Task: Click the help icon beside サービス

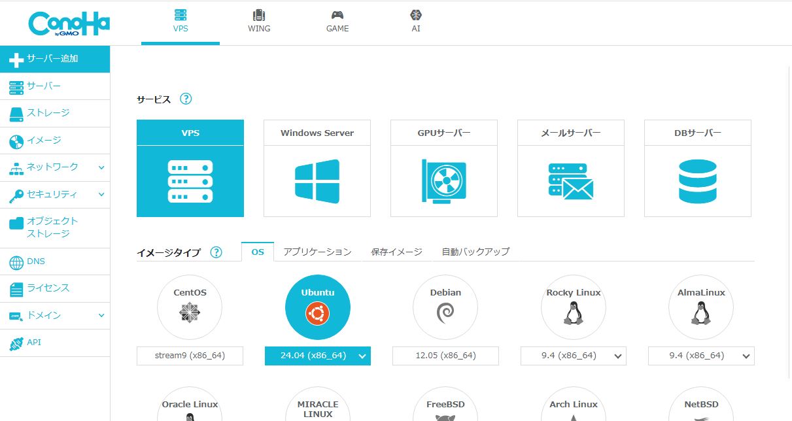Action: 186,99
